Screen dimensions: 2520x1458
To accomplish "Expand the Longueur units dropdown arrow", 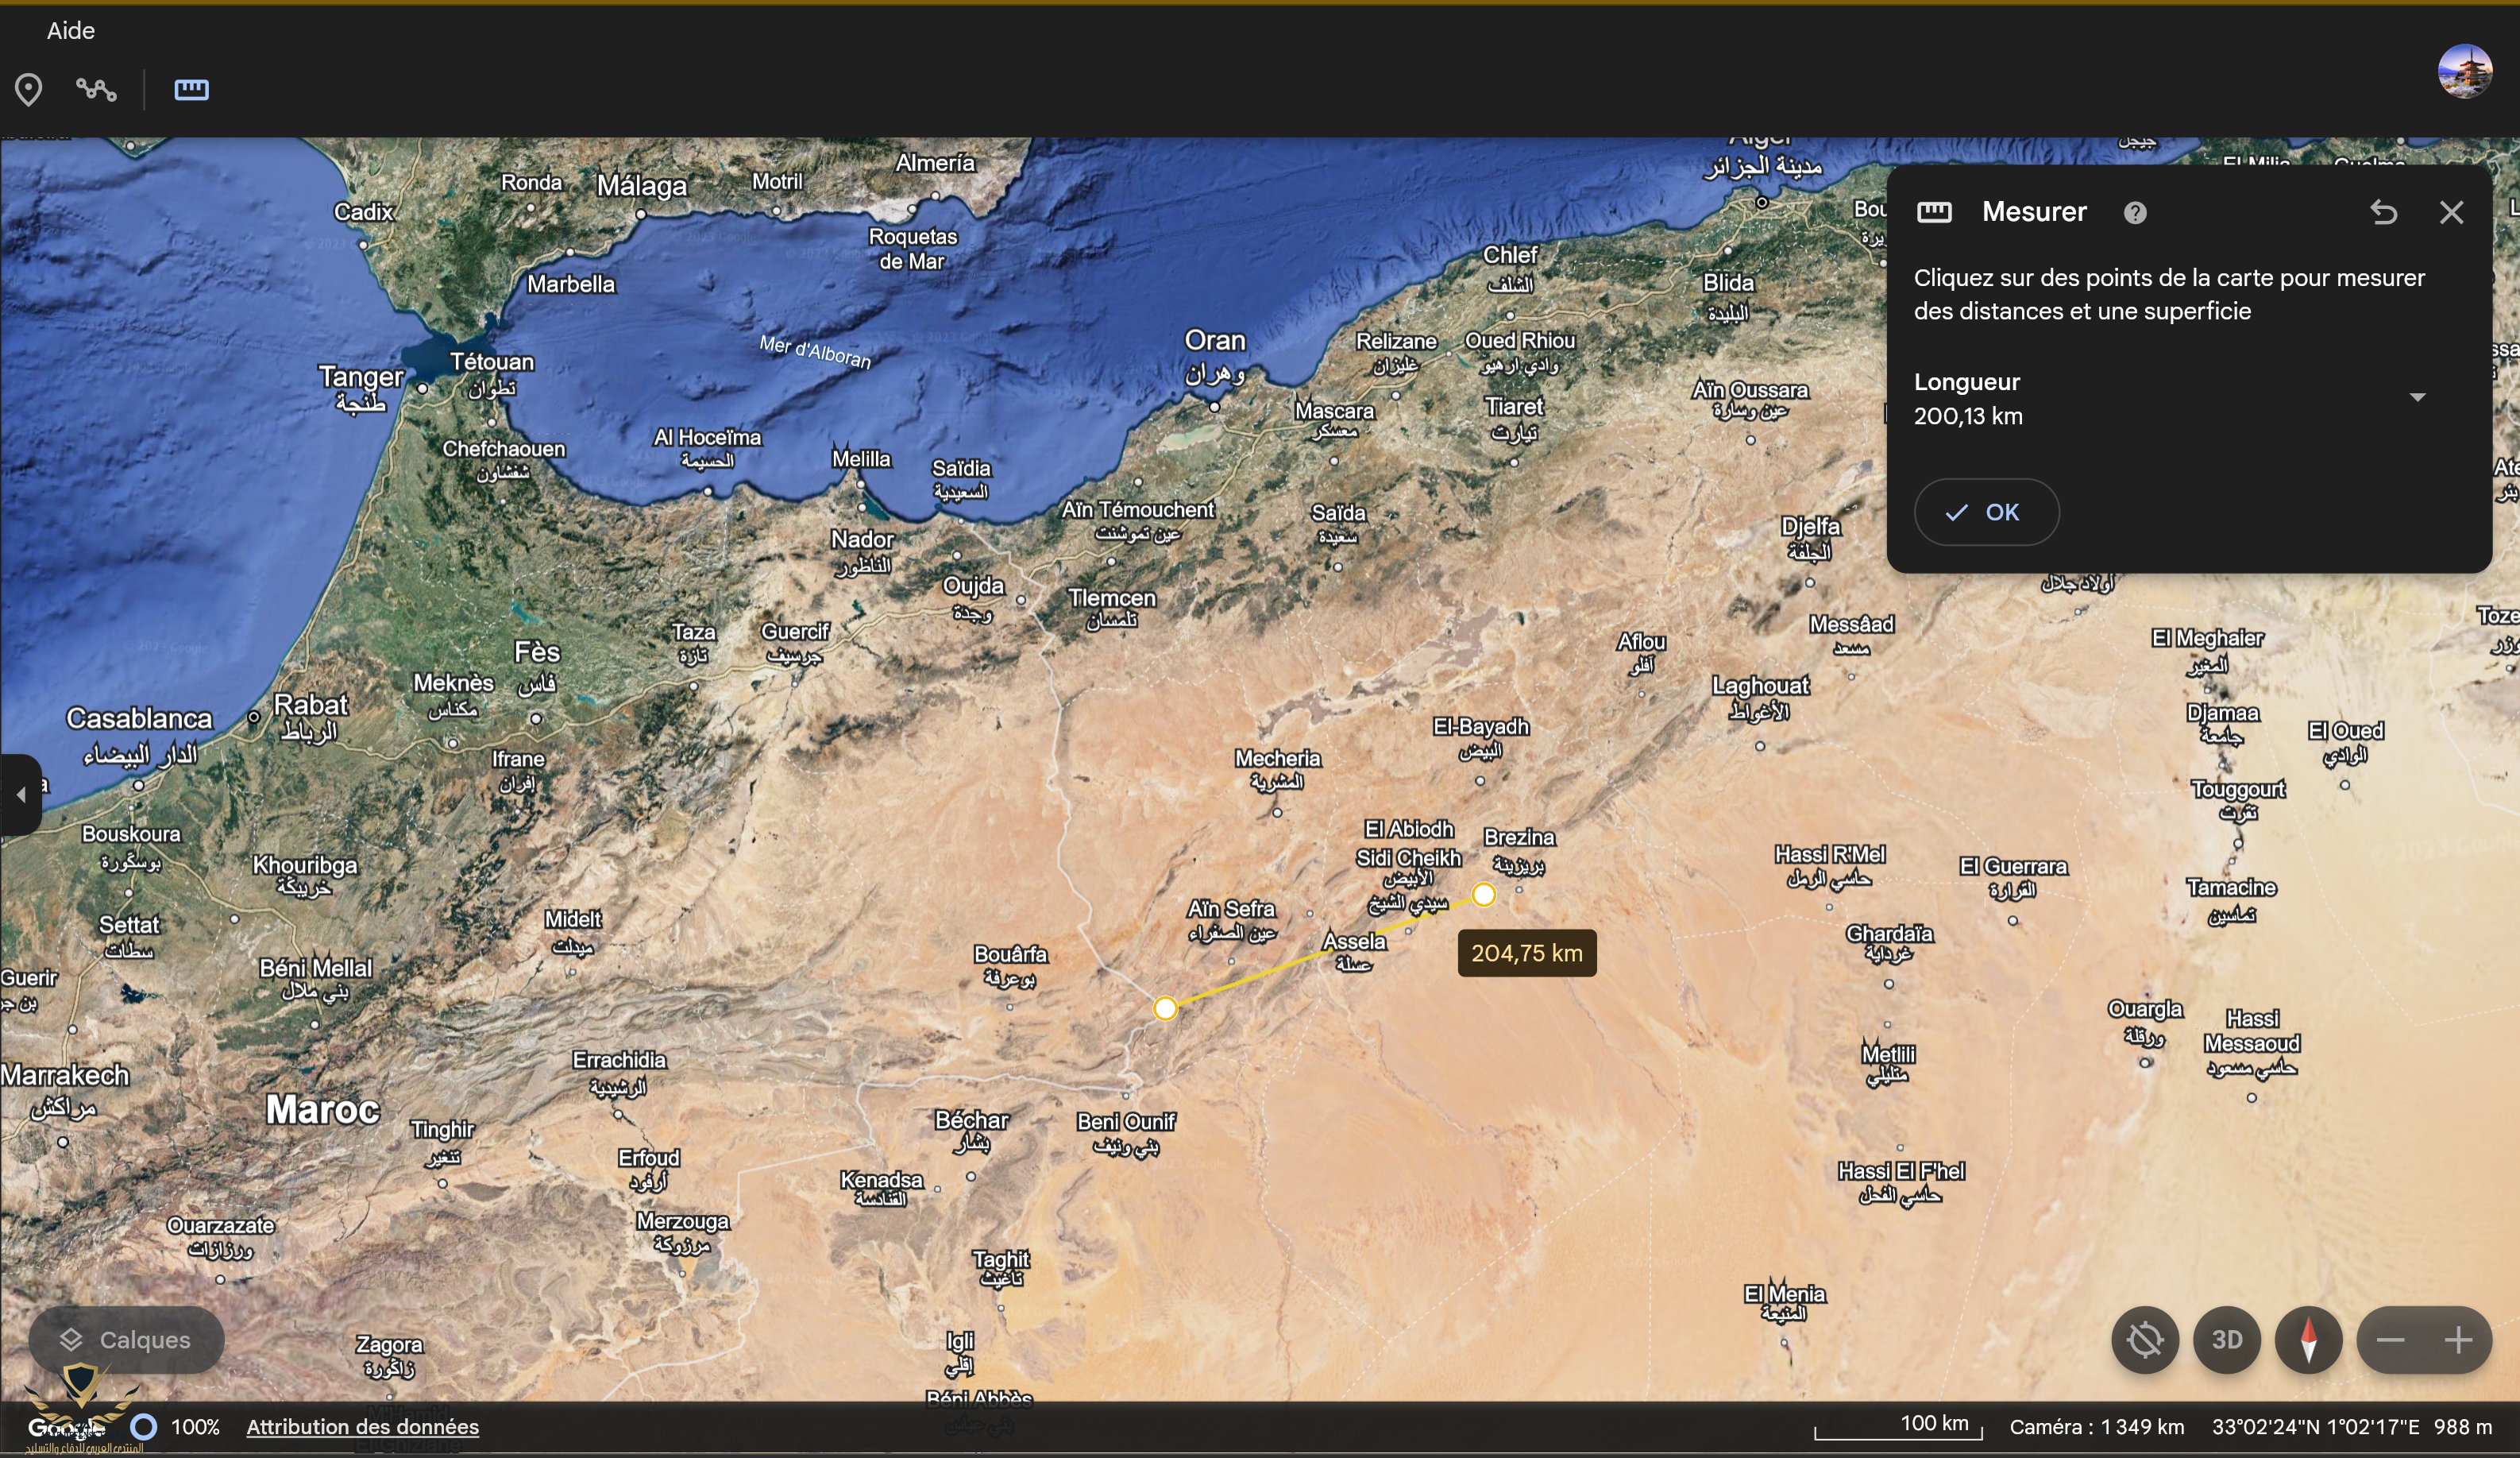I will click(x=2417, y=397).
